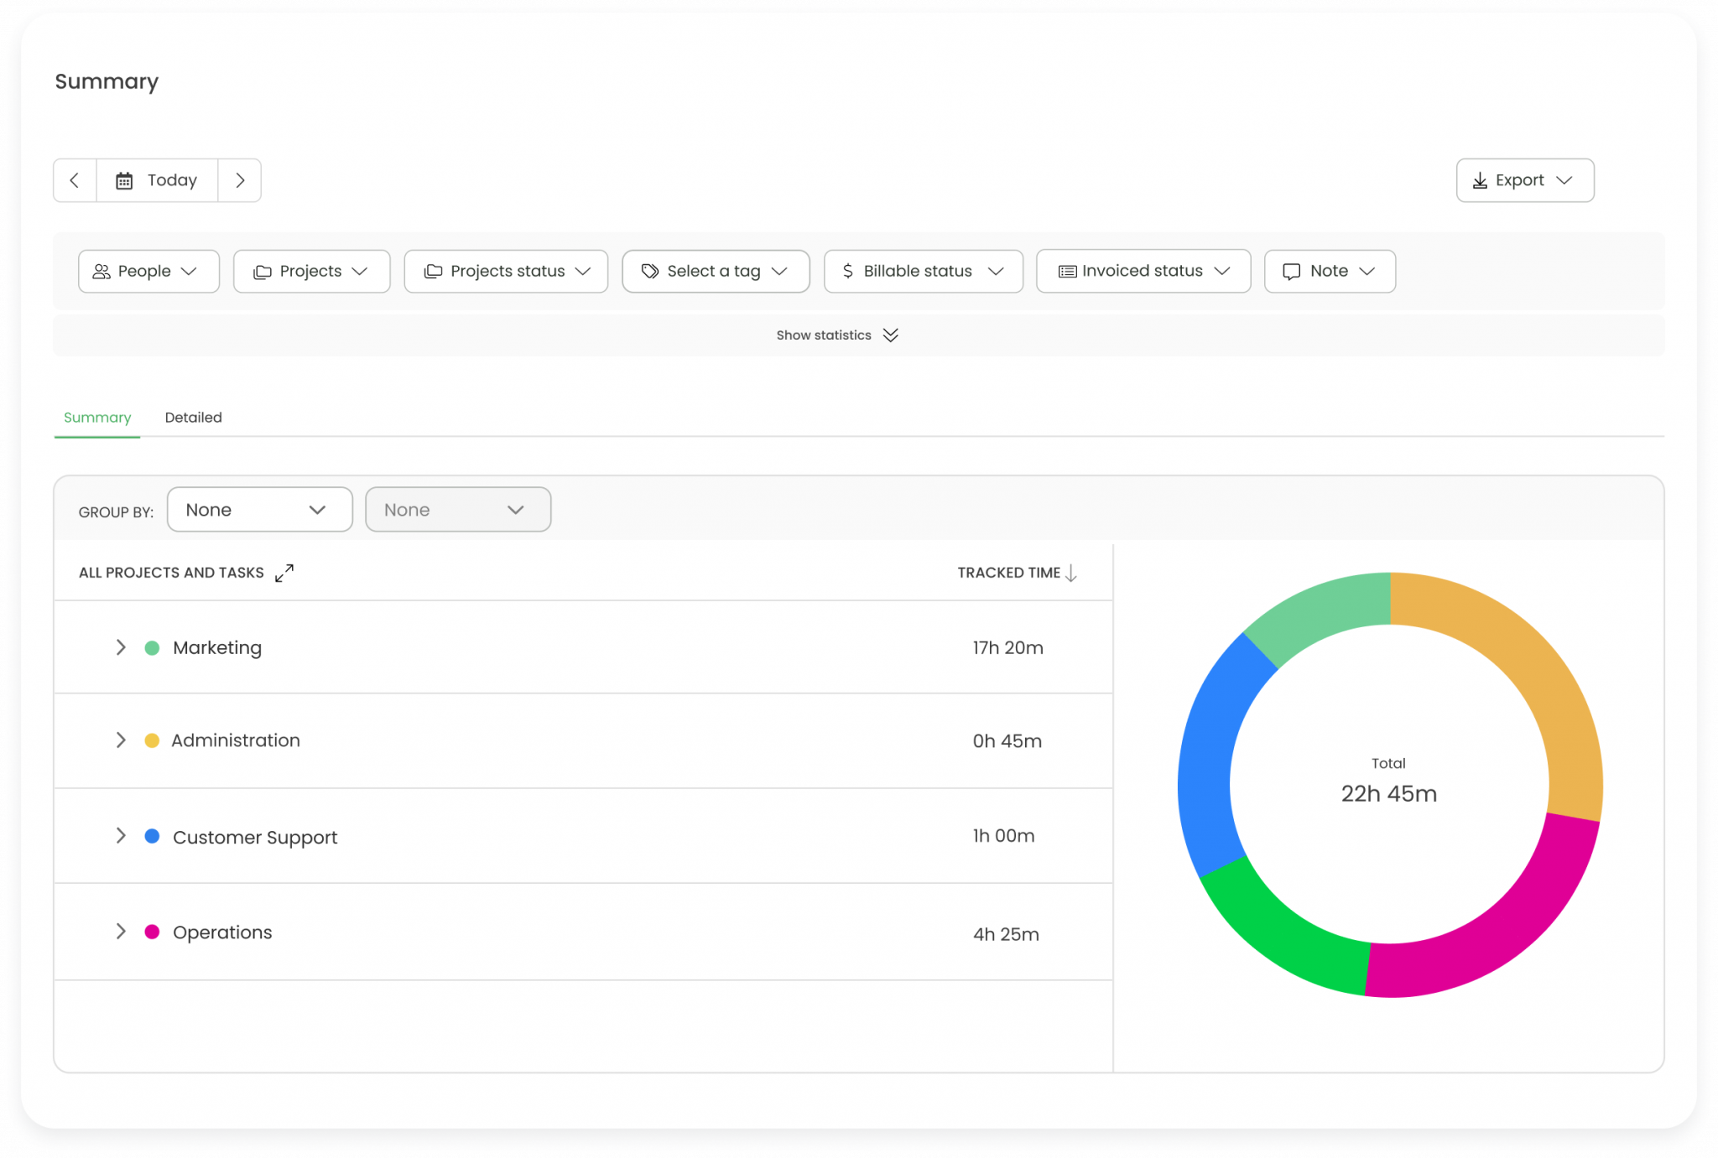Select the People filter icon
The height and width of the screenshot is (1158, 1718).
tap(101, 271)
